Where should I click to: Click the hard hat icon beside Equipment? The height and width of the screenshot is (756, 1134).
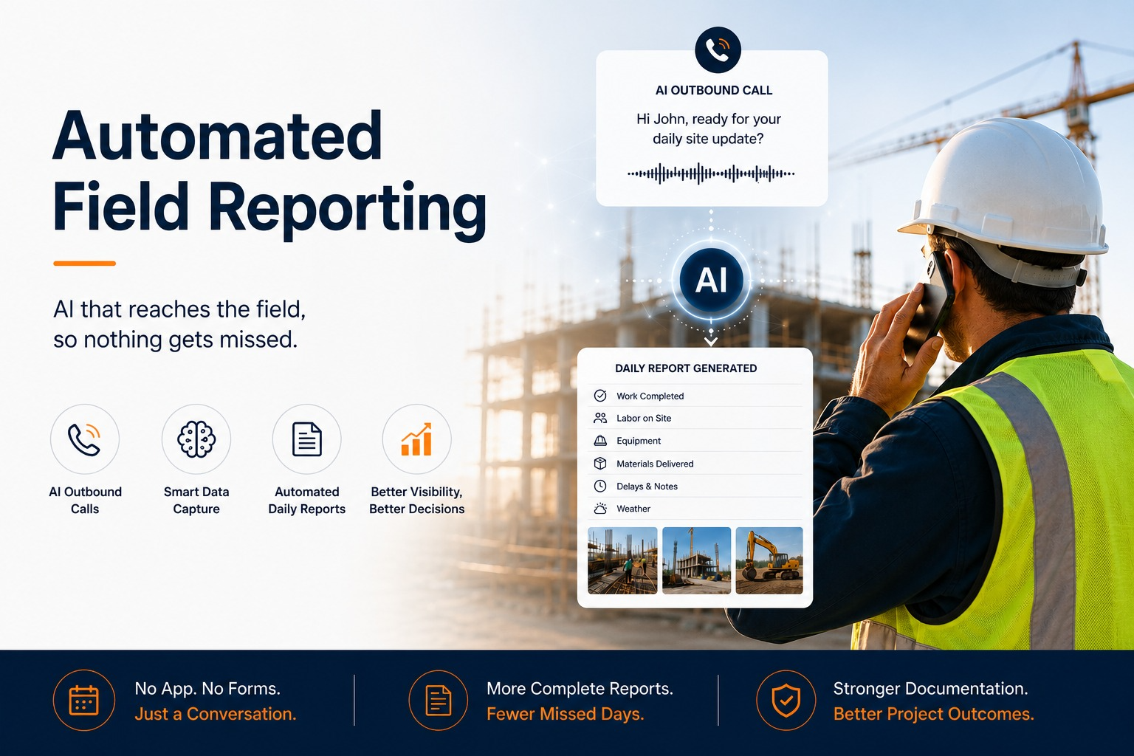(x=600, y=441)
